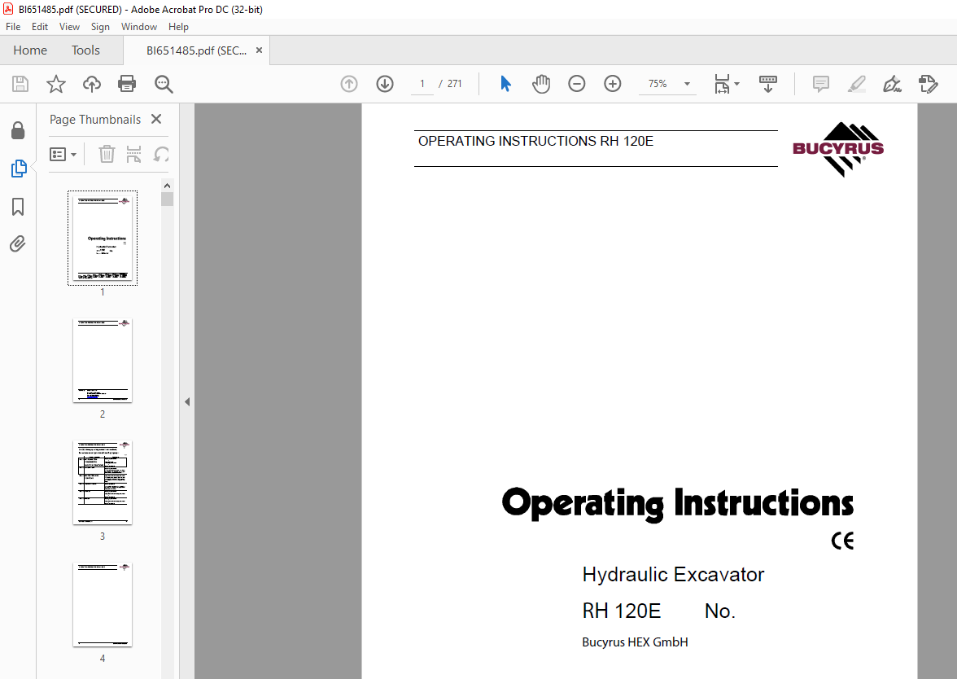The height and width of the screenshot is (679, 957).
Task: Go to previous page arrow
Action: [x=349, y=84]
